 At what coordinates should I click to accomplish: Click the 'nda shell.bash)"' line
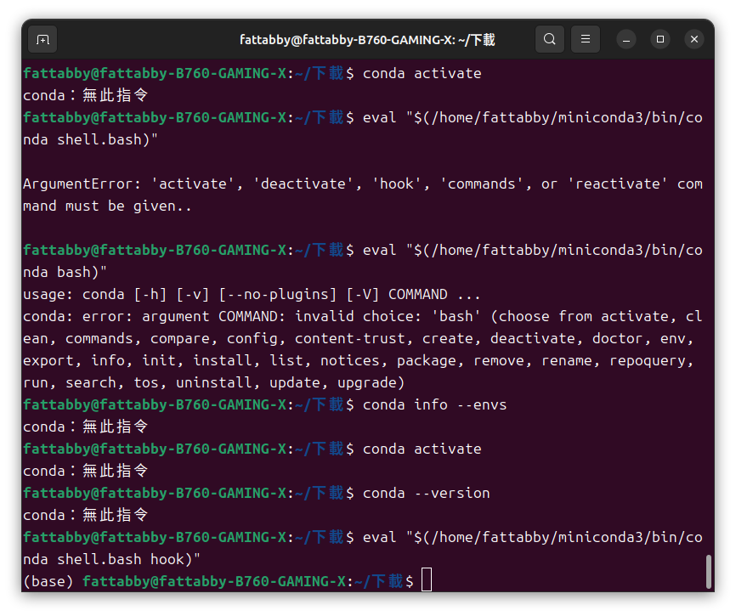pos(91,140)
